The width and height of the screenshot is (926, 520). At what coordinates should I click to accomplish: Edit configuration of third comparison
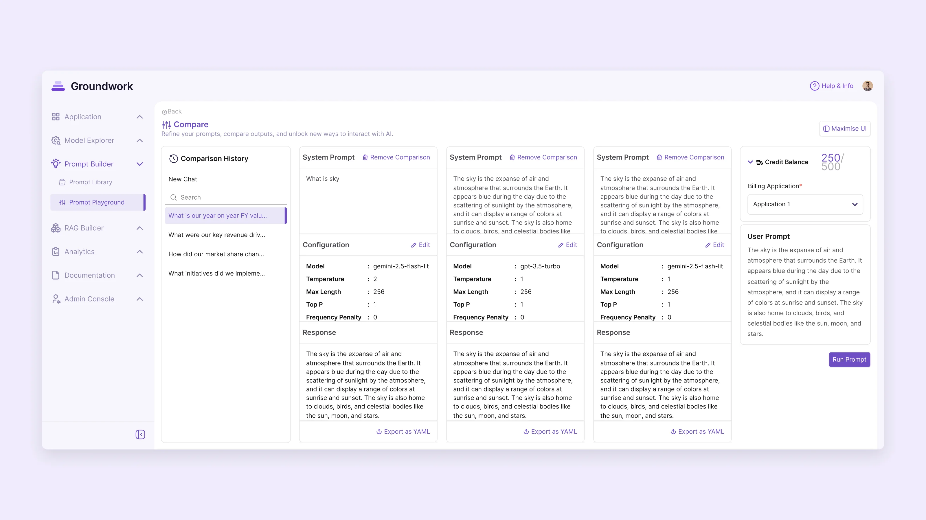[714, 245]
